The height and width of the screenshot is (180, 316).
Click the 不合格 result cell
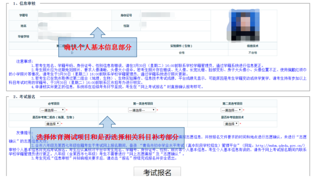(252, 52)
